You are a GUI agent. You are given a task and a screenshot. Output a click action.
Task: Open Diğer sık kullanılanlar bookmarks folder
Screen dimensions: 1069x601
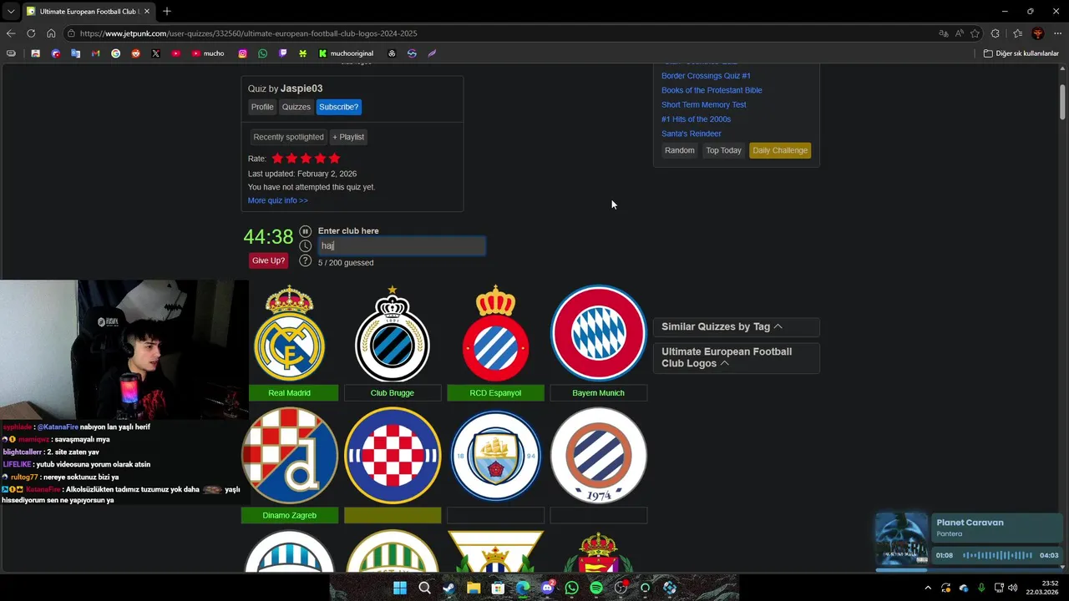pos(1021,53)
